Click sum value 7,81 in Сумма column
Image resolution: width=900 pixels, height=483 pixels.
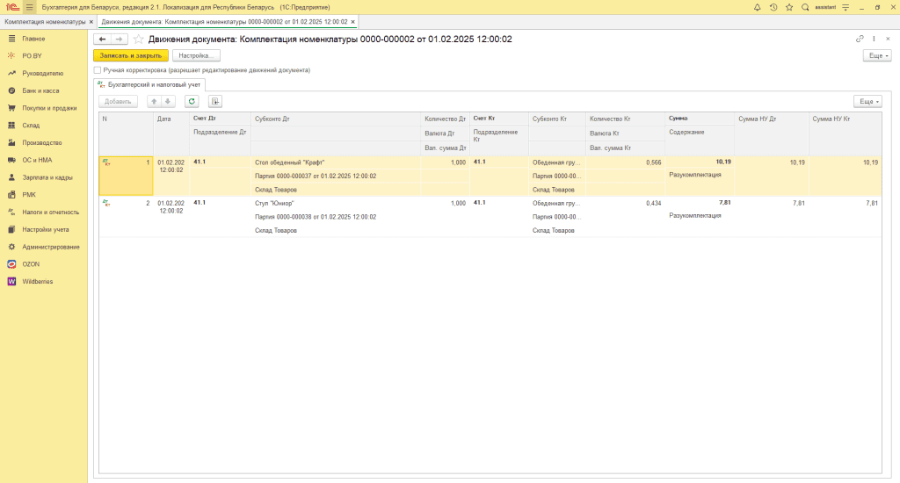point(725,203)
